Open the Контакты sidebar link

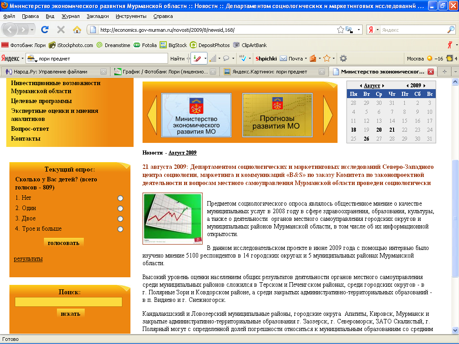point(26,139)
